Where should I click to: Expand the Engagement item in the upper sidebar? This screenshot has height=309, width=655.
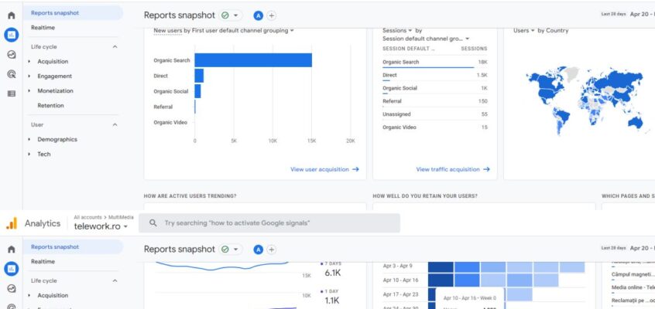(x=29, y=76)
